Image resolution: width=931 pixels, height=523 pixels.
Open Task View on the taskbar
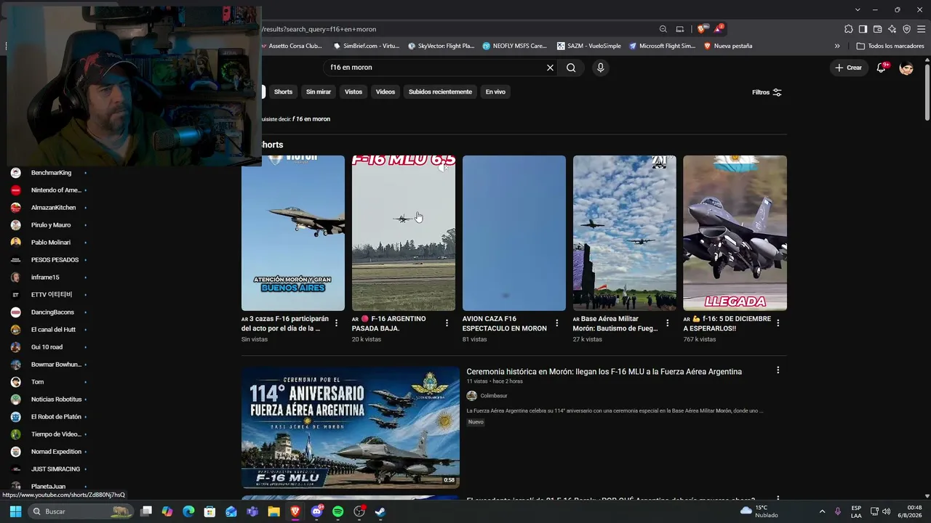tap(146, 511)
